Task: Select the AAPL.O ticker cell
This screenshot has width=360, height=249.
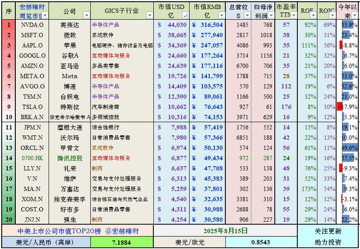Action: [x=32, y=45]
